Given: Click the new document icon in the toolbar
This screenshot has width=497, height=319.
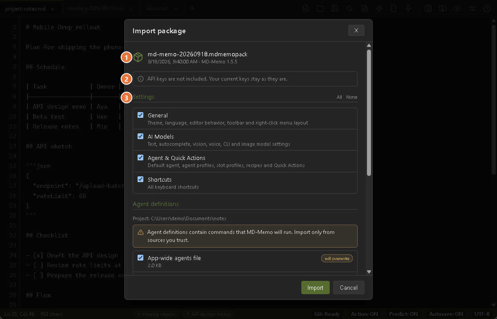Looking at the screenshot, I should pyautogui.click(x=306, y=8).
